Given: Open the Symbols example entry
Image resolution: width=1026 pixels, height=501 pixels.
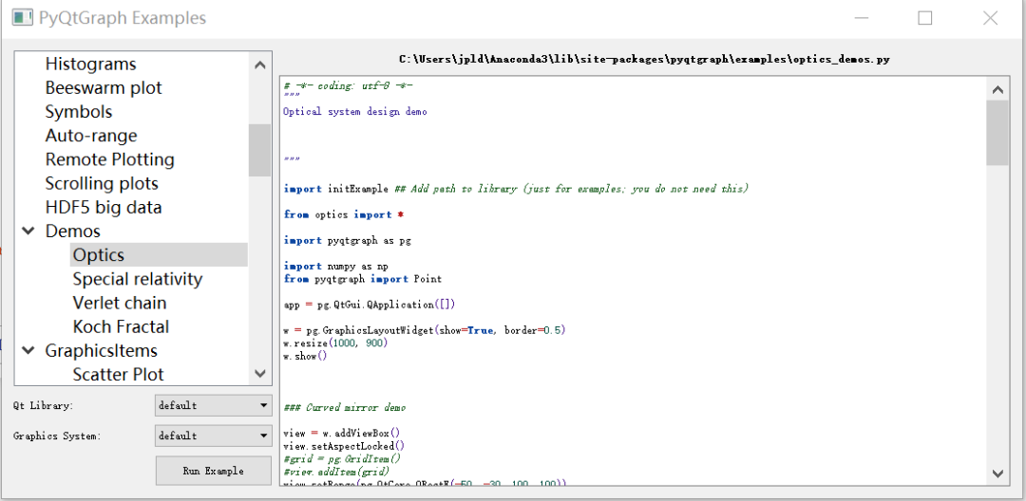Looking at the screenshot, I should (x=79, y=112).
